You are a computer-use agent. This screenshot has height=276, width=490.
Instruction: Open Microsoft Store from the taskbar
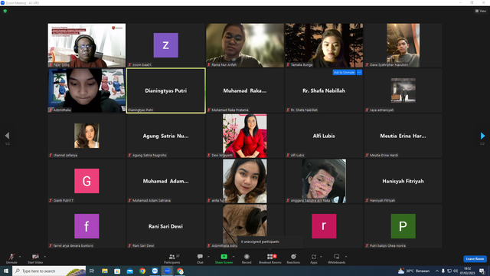117,271
